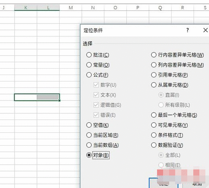Select column Q header

pos(160,8)
